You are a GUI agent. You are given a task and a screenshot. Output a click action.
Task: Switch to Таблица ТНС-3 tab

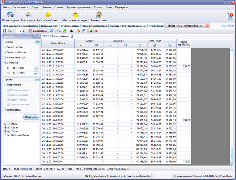[128, 26]
